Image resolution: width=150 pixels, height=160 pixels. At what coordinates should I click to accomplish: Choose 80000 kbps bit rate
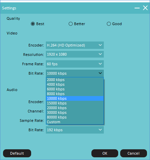point(75,117)
